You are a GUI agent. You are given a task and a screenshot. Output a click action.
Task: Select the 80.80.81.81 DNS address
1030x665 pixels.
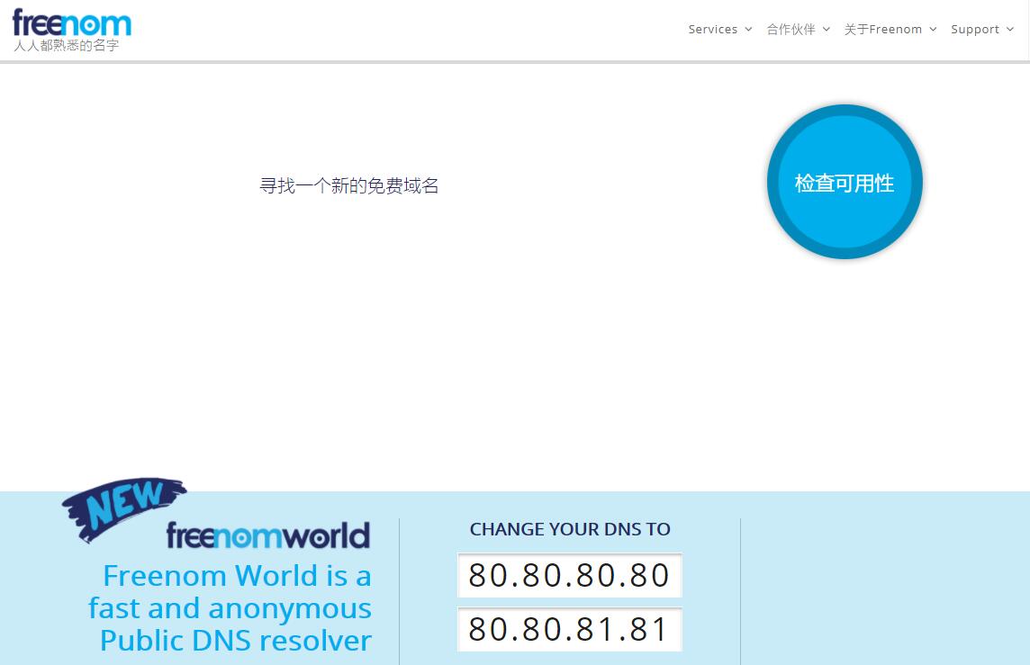tap(570, 629)
